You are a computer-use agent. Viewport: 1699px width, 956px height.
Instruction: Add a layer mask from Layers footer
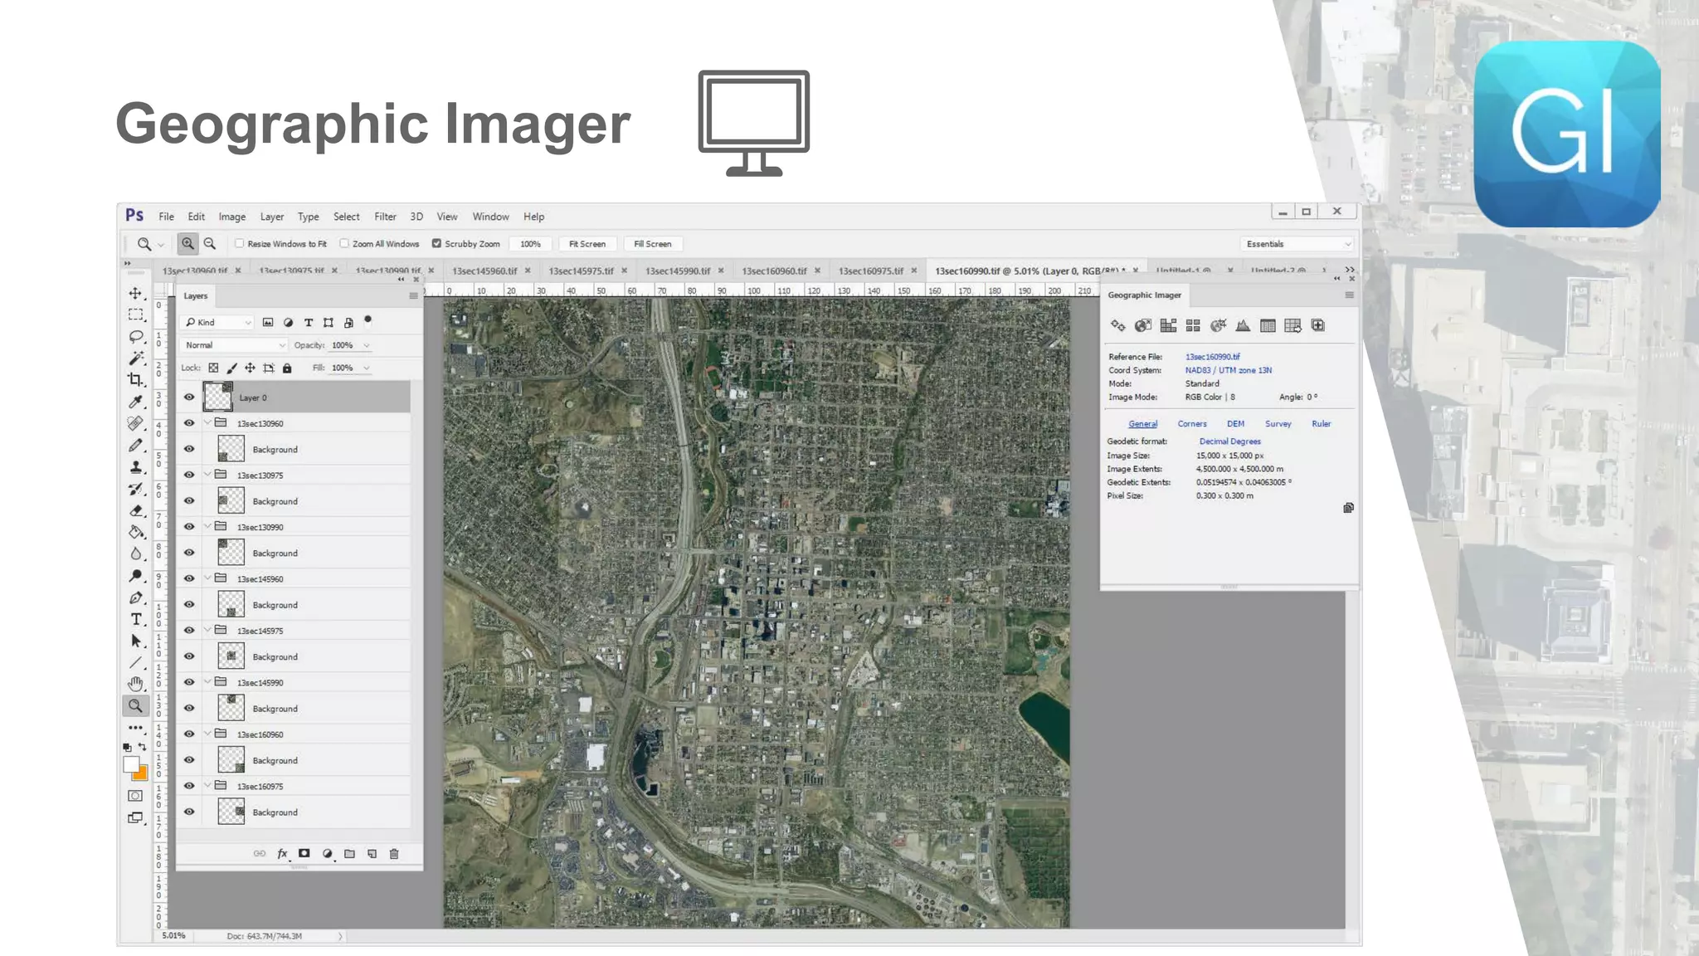[x=304, y=854]
